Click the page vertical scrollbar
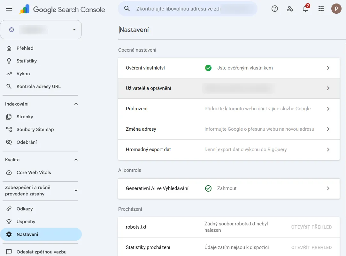The height and width of the screenshot is (256, 346). (x=345, y=130)
